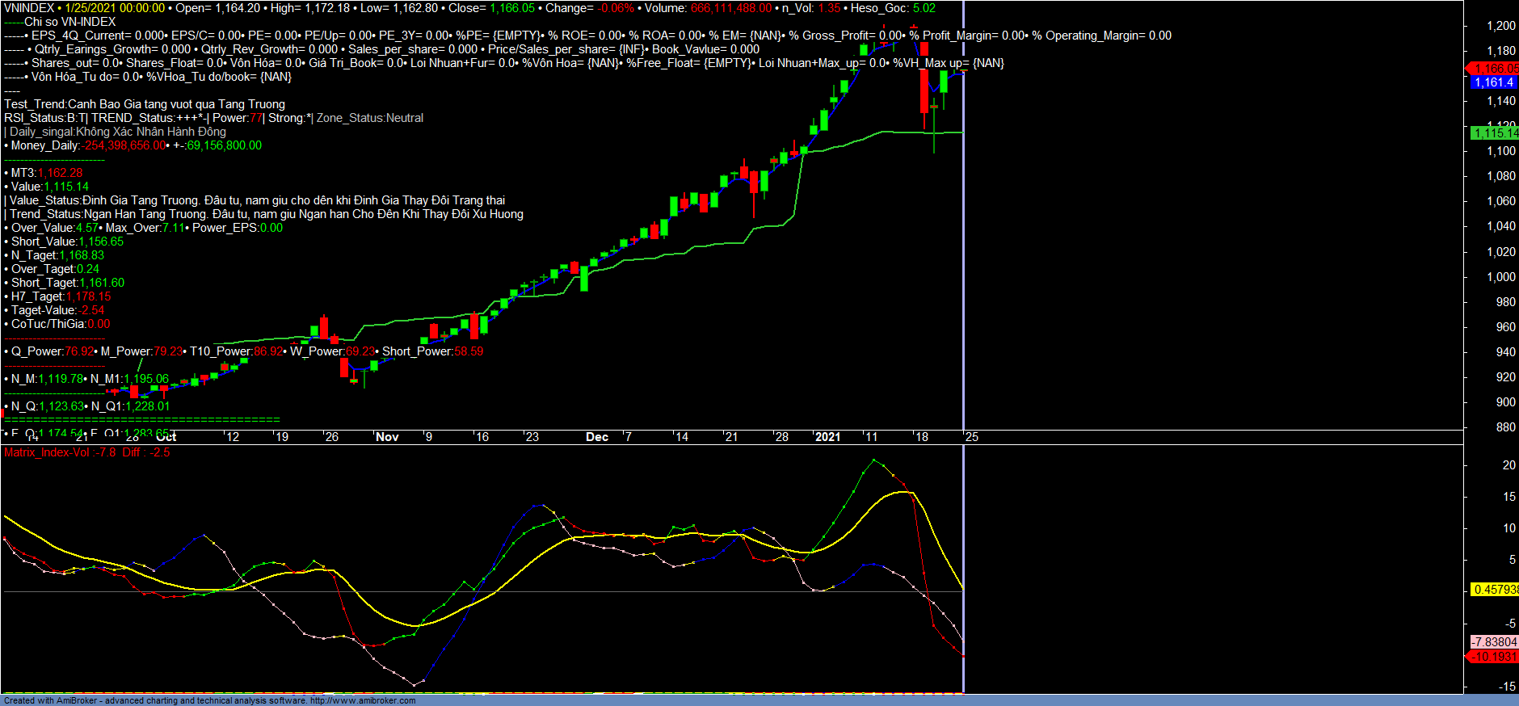Viewport: 1519px width, 706px height.
Task: Click the pink -7.83804 indicator value tag
Action: point(1494,642)
